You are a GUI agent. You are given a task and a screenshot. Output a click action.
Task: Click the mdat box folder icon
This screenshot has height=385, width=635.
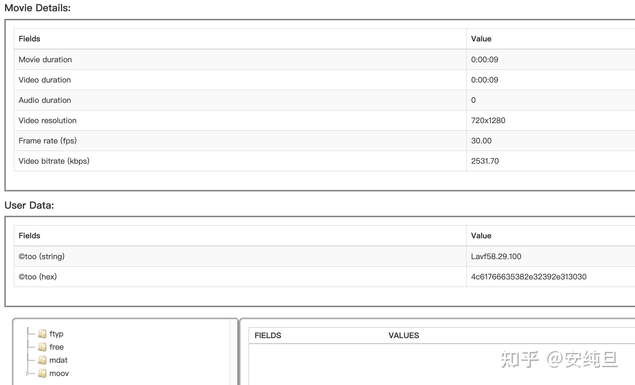coord(42,360)
